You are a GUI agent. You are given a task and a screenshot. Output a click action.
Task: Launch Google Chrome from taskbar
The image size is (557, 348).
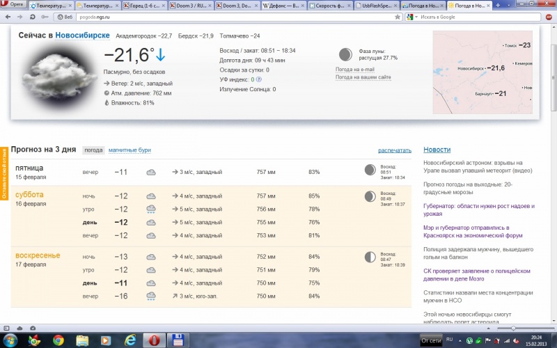pyautogui.click(x=58, y=340)
